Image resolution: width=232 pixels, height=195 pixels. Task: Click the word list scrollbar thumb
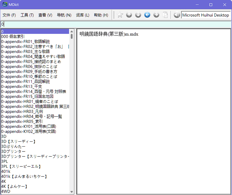(72, 36)
